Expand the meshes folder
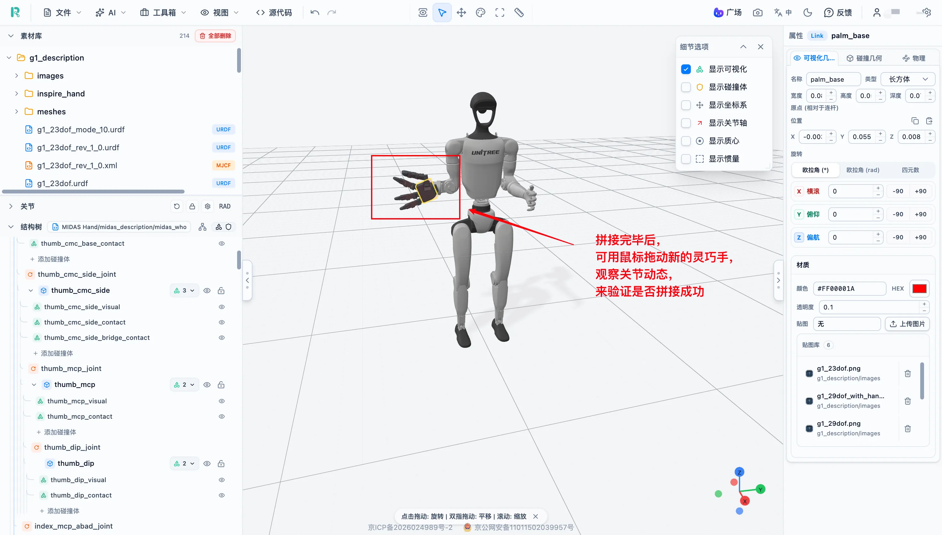The width and height of the screenshot is (942, 535). (17, 112)
